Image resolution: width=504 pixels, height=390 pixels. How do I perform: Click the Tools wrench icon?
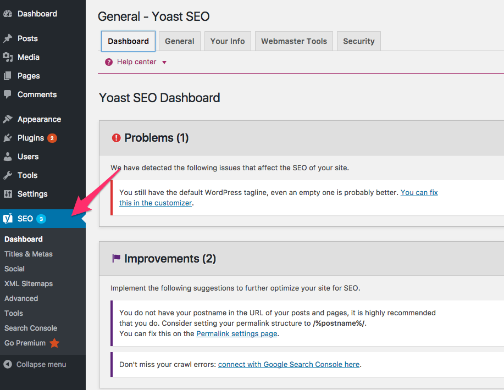[8, 175]
